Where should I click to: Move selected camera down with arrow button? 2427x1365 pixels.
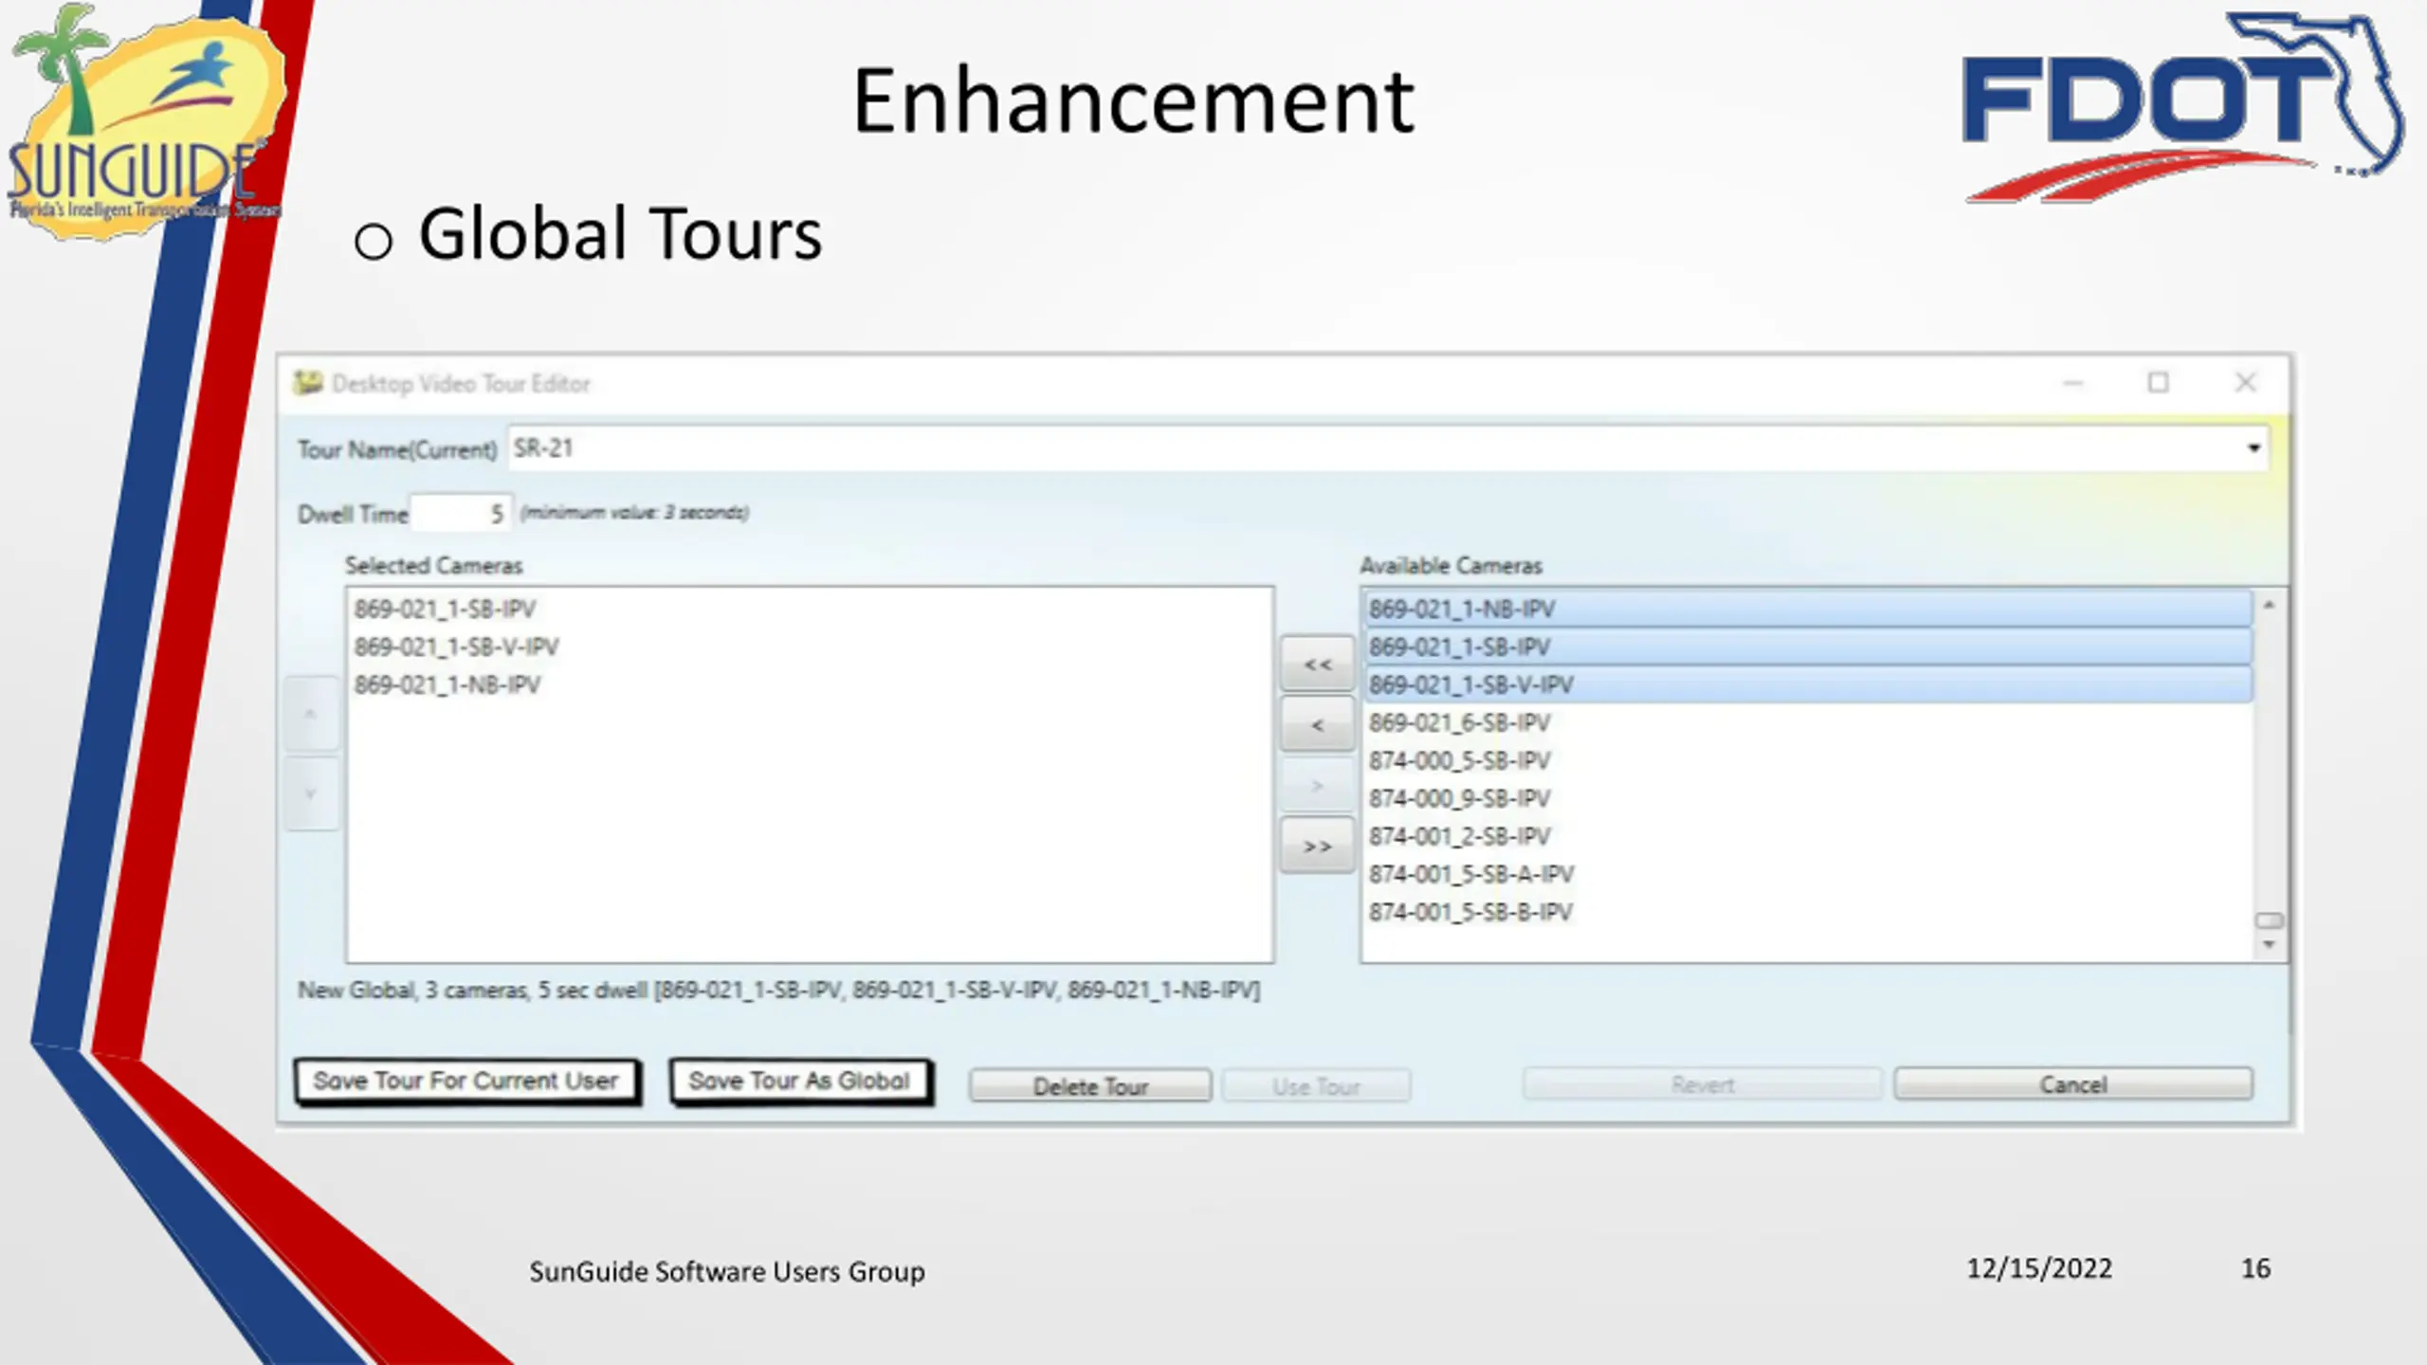pos(311,793)
